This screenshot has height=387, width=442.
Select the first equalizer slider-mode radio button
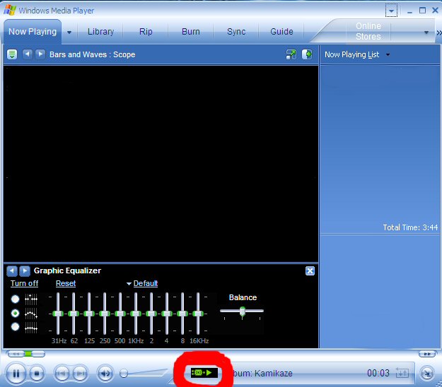[16, 299]
